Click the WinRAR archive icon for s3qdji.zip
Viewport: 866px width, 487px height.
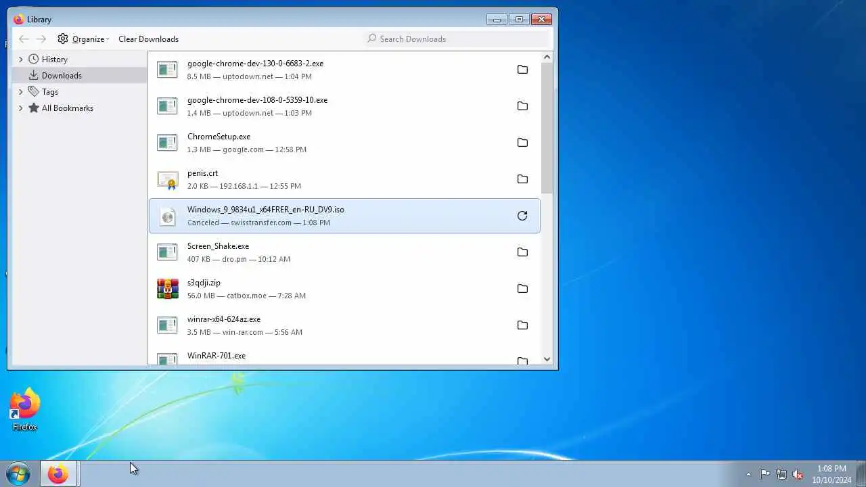167,289
